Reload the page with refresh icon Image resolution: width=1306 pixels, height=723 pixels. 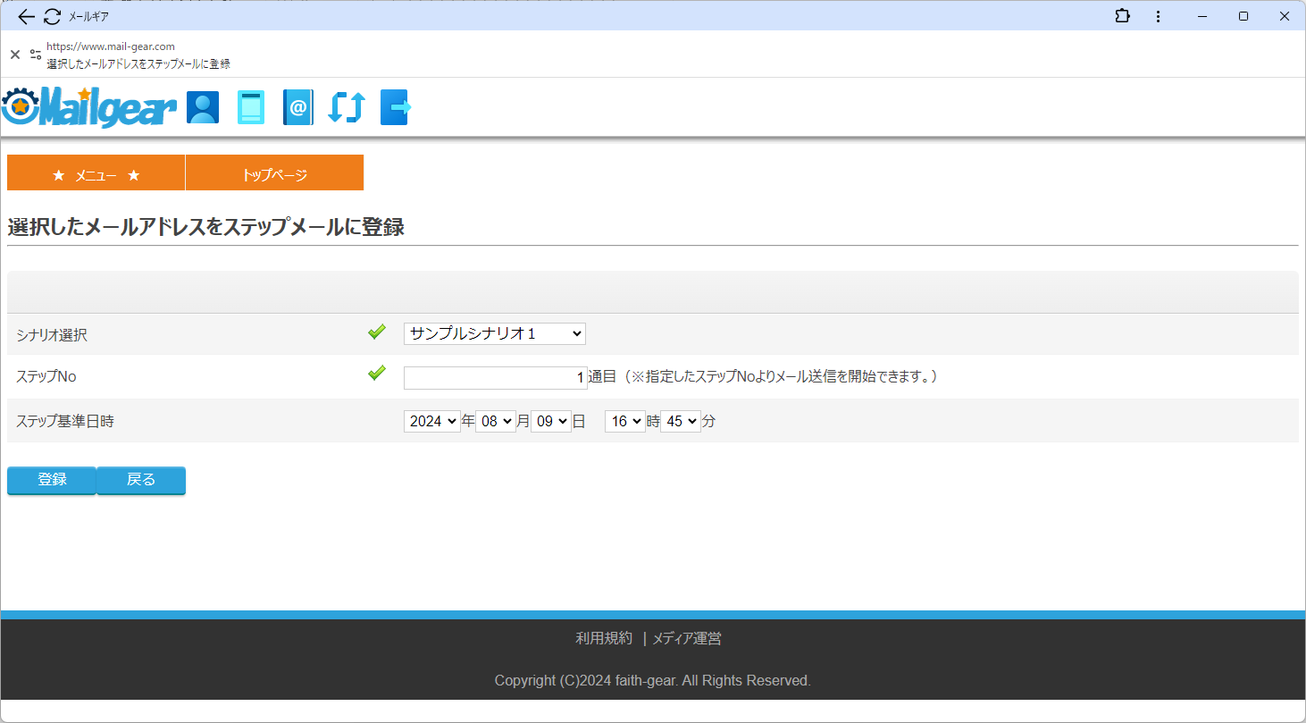coord(53,16)
